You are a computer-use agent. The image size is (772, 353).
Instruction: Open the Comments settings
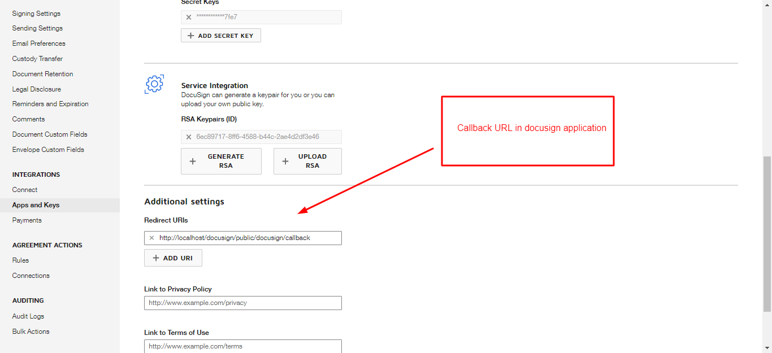[x=28, y=119]
